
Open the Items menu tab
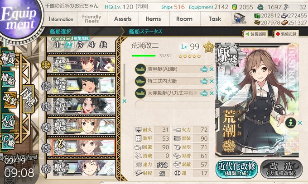pyautogui.click(x=153, y=19)
